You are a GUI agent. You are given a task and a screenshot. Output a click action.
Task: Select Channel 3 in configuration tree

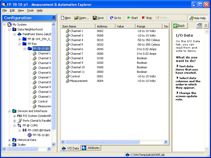(x=44, y=58)
